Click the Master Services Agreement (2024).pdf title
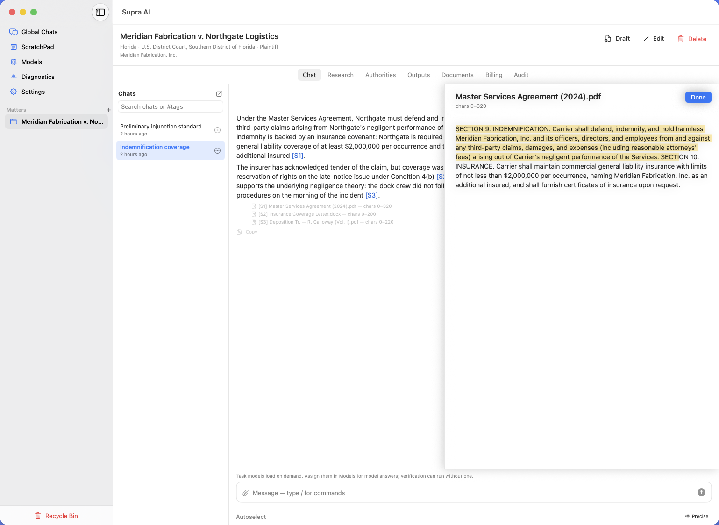719x525 pixels. 528,97
